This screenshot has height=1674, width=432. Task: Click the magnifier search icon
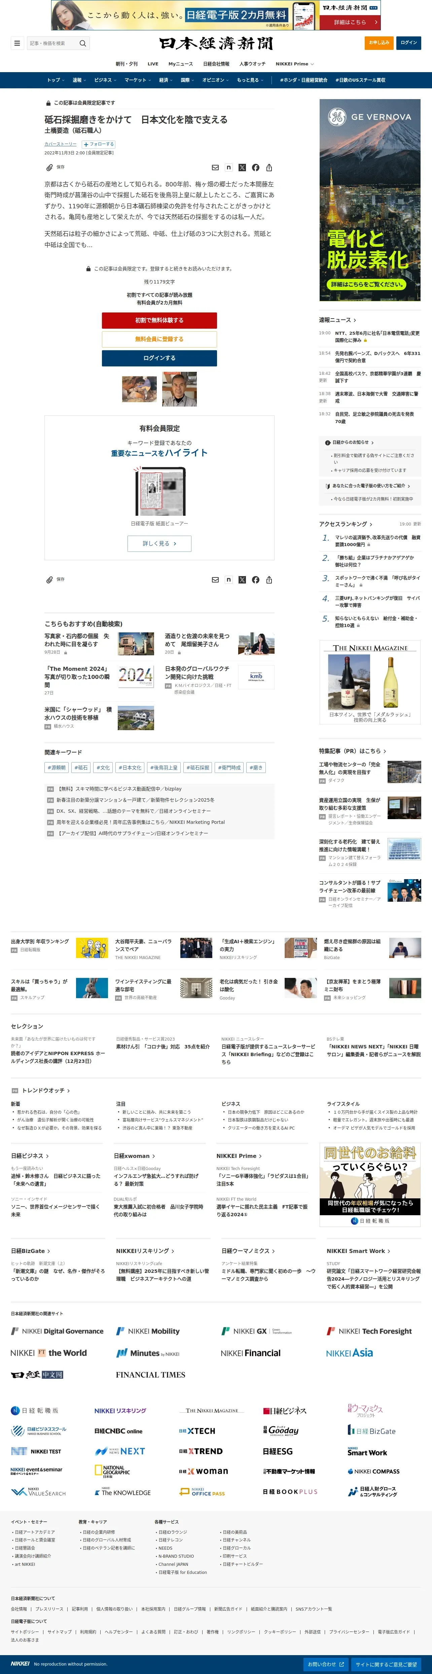point(82,43)
